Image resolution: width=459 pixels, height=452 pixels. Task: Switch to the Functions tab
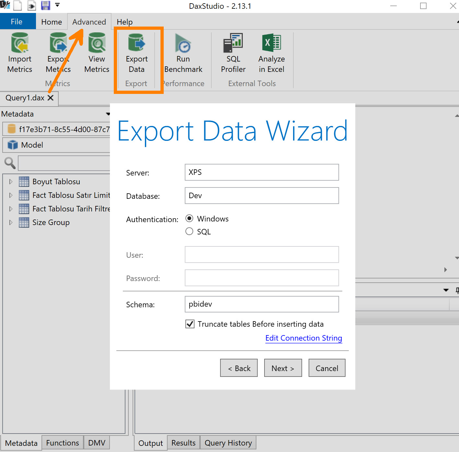click(63, 443)
